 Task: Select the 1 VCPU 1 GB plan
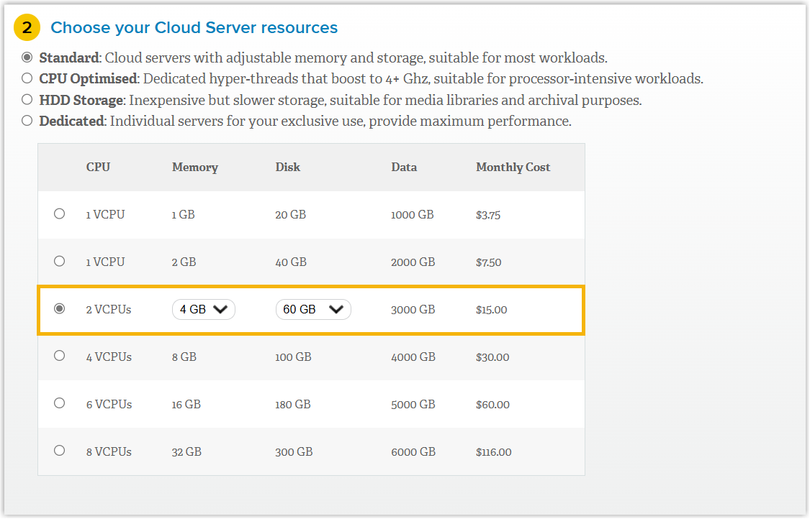point(60,213)
